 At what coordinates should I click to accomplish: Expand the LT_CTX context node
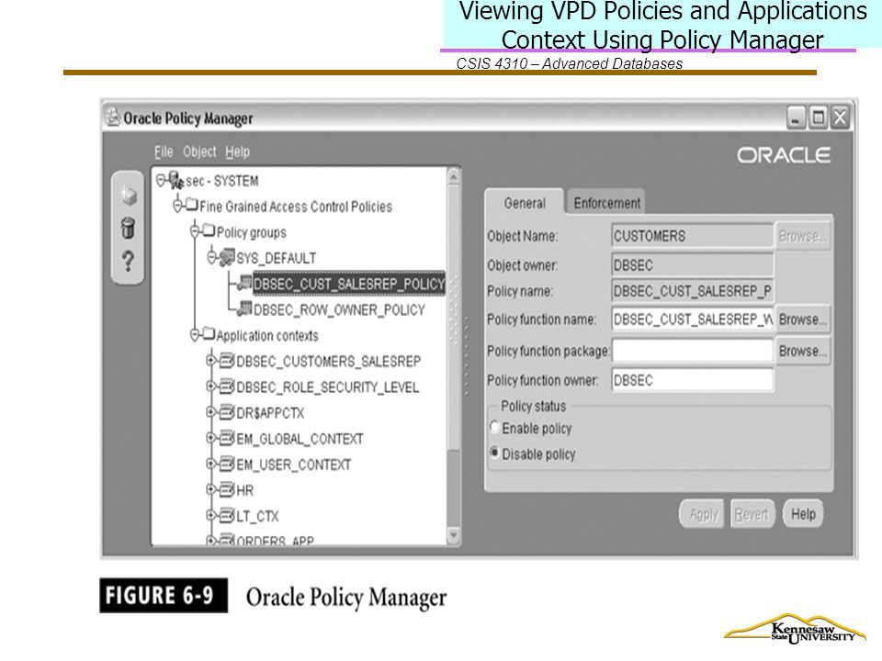(x=211, y=515)
